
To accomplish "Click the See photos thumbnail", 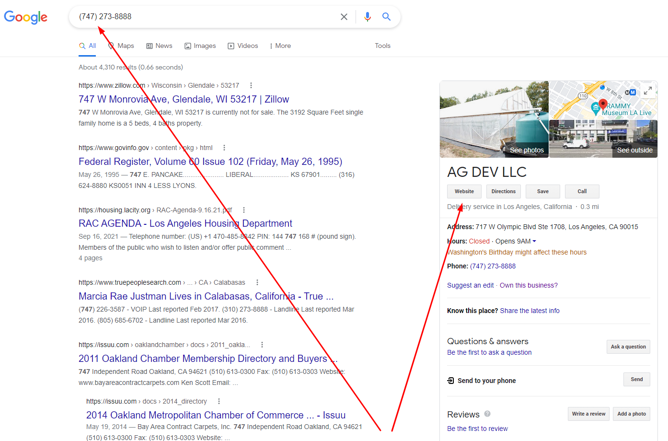I will (x=494, y=119).
